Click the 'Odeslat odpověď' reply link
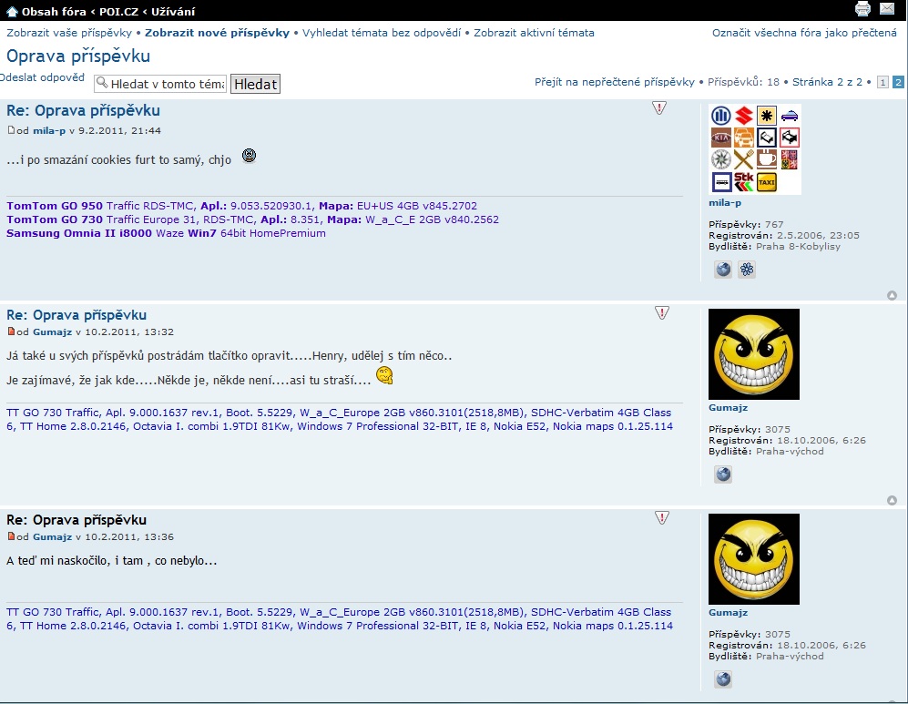 click(x=42, y=78)
